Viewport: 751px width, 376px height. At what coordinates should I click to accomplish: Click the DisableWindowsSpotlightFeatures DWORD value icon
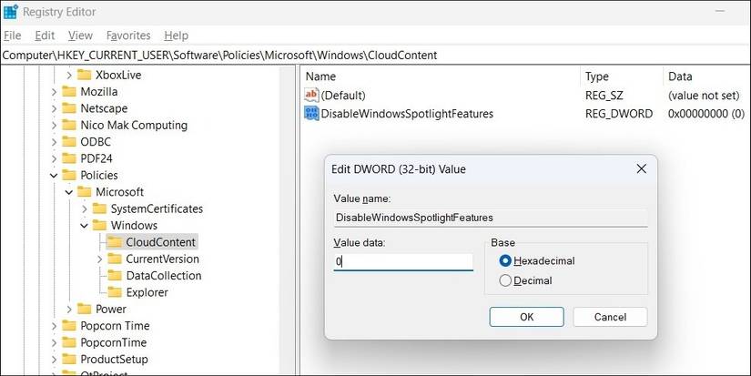click(x=311, y=114)
